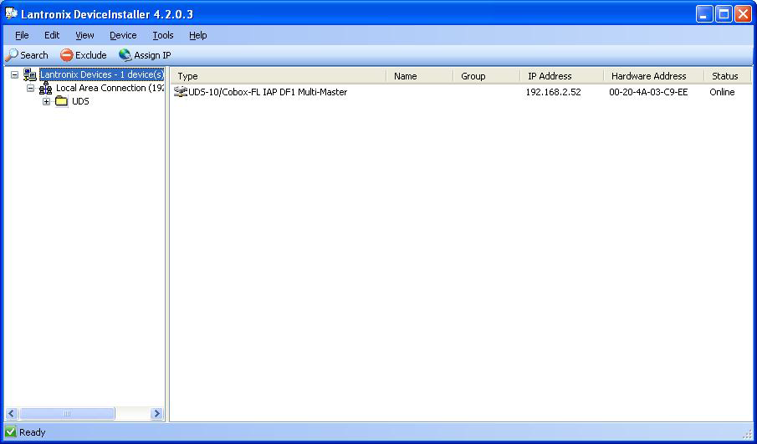Screen dimensions: 757x444
Task: Sort by the Group column header
Action: [x=487, y=76]
